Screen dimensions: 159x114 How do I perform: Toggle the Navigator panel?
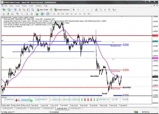[x=24, y=10]
